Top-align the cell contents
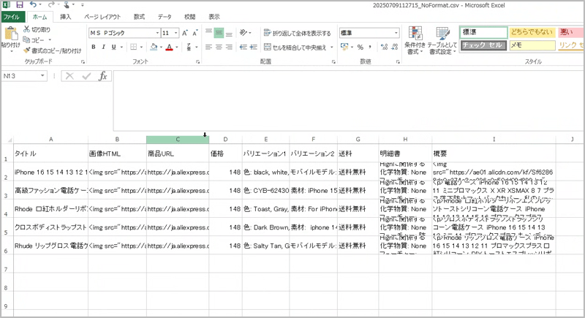 point(208,33)
